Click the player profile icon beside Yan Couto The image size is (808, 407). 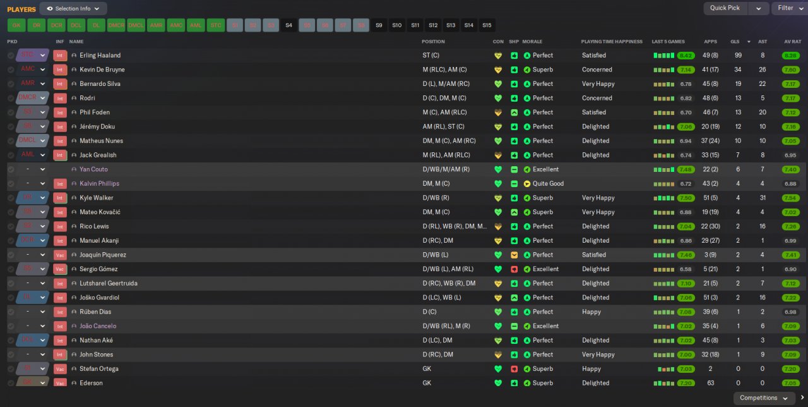click(74, 169)
